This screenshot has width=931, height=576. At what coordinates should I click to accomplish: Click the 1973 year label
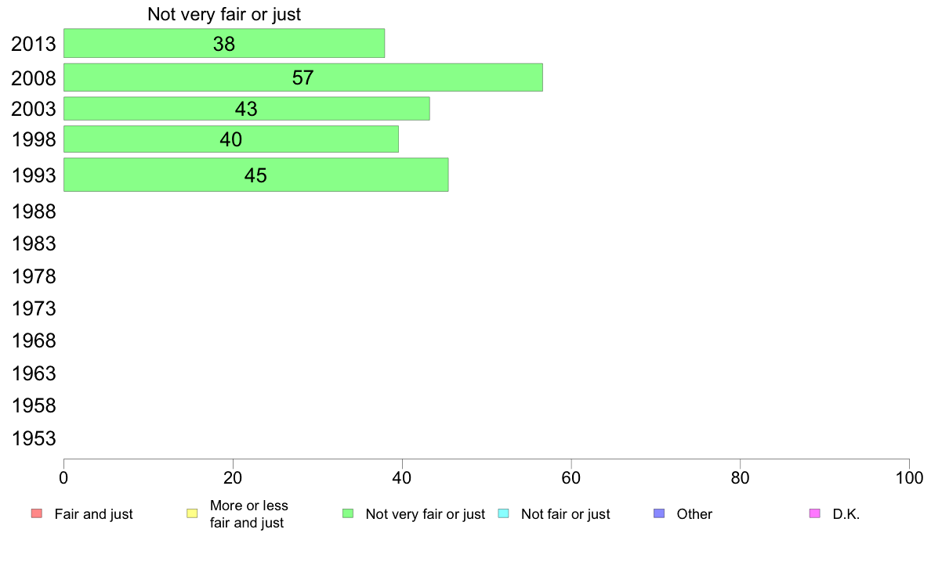[x=34, y=308]
